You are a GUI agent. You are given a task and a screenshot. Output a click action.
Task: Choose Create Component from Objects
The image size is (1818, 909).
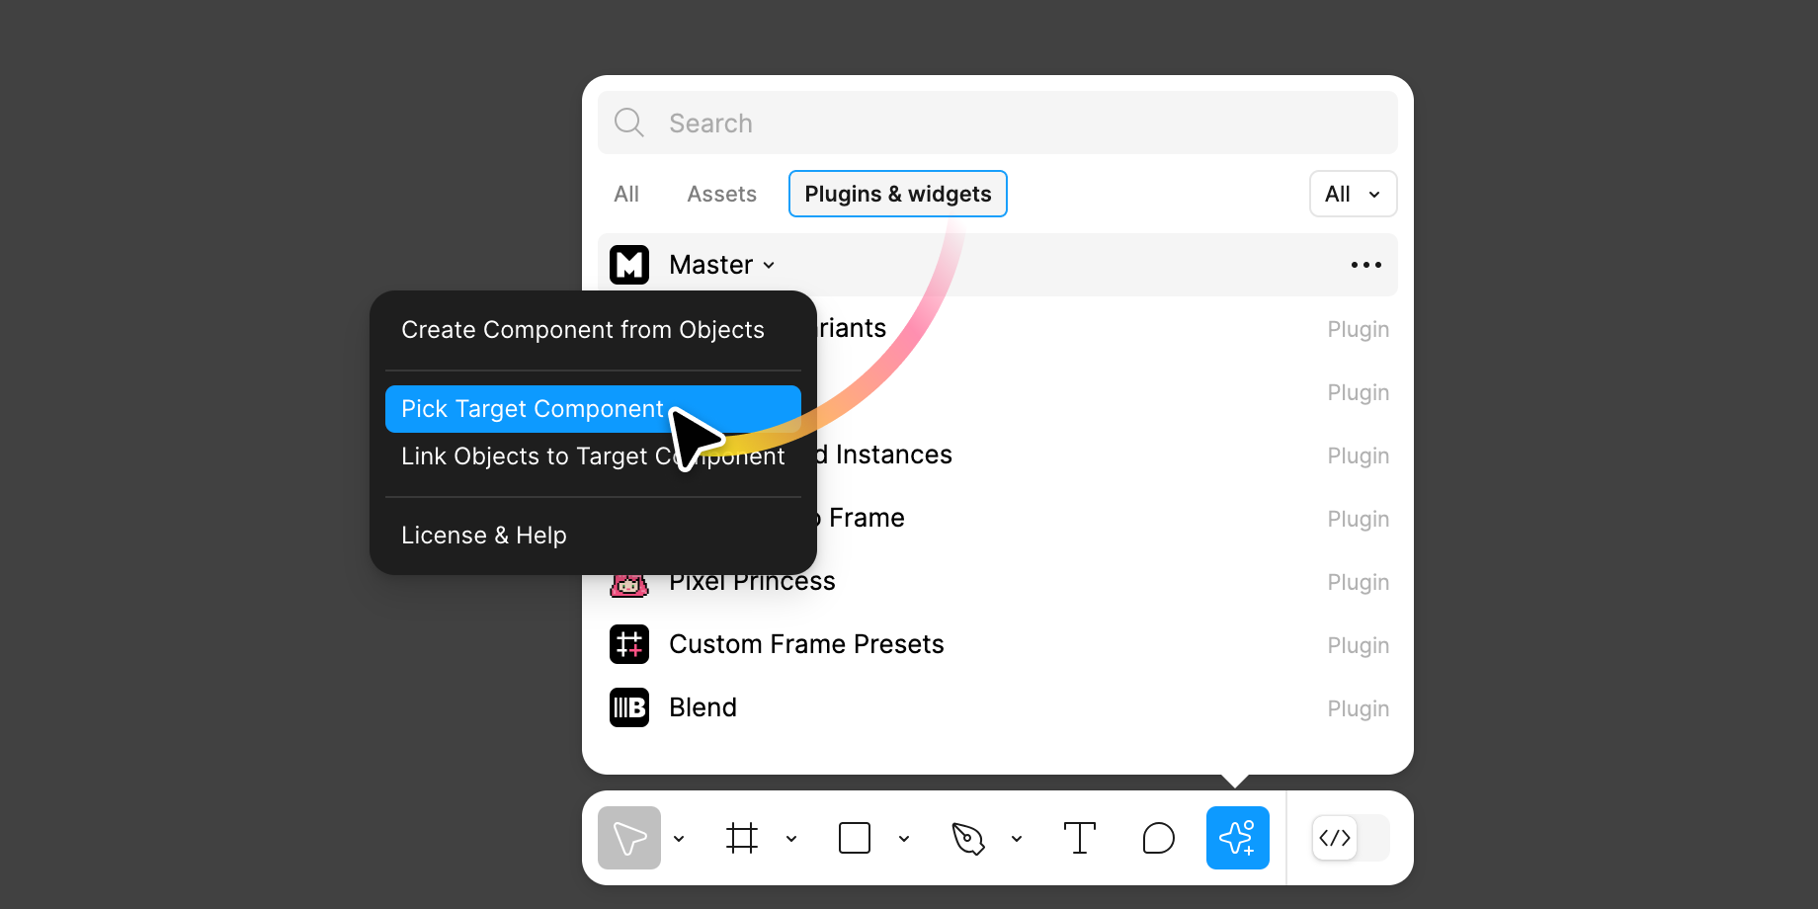click(593, 330)
